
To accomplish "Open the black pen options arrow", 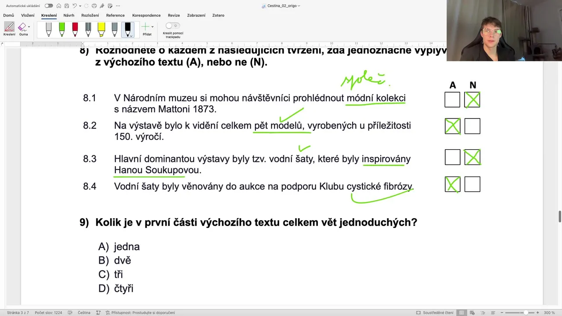I will point(131,36).
